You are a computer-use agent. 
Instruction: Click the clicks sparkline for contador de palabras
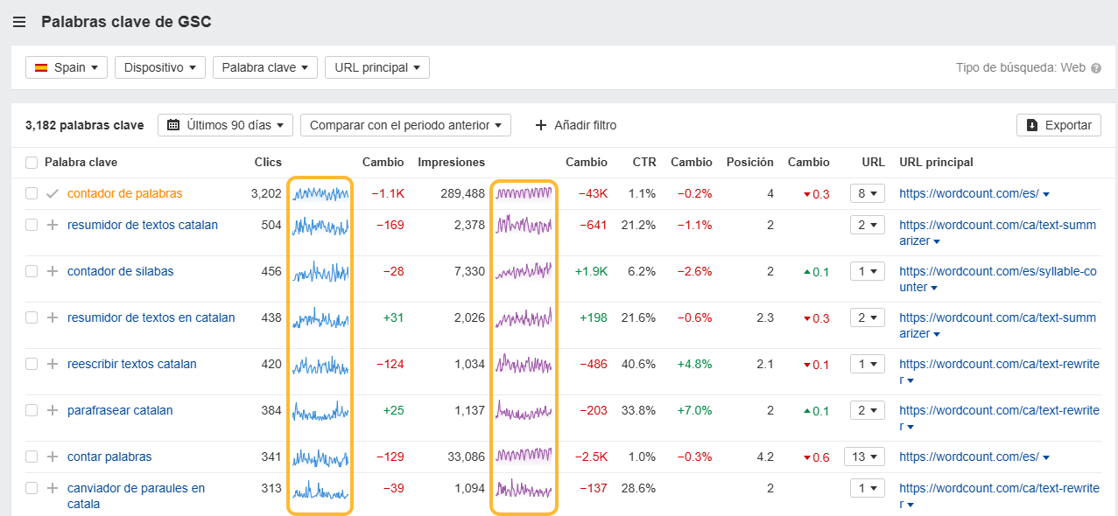pos(320,193)
